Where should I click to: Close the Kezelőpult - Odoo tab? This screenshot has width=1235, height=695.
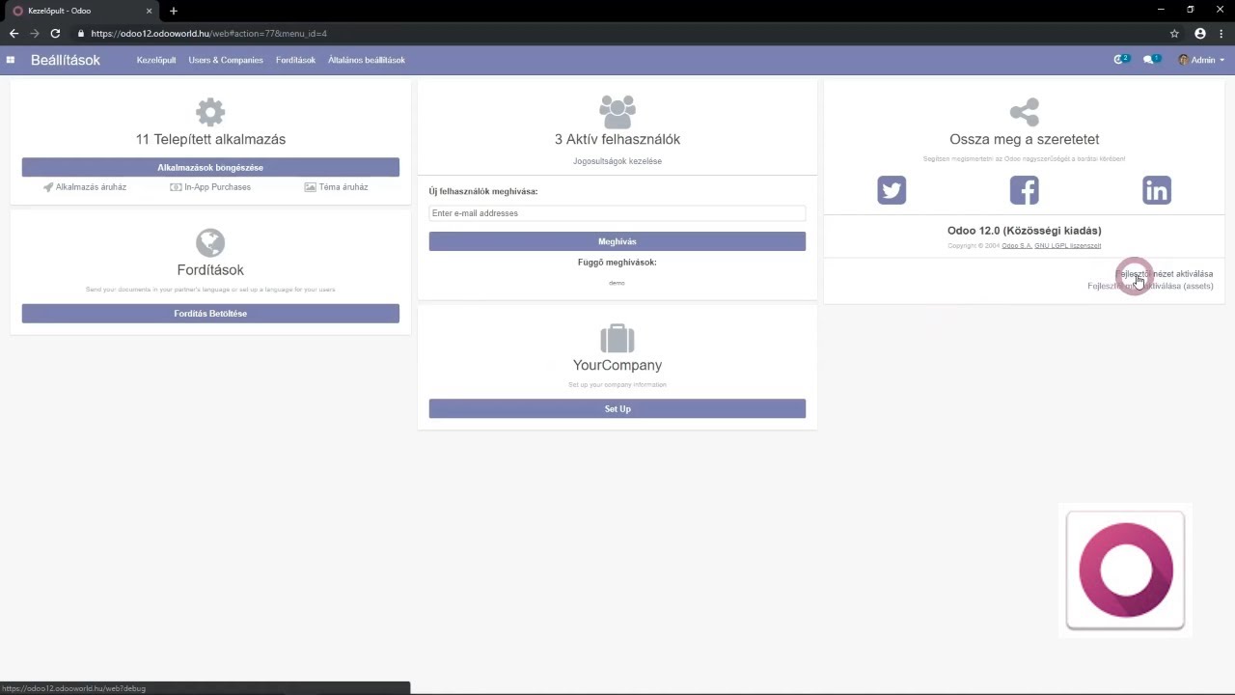[149, 11]
